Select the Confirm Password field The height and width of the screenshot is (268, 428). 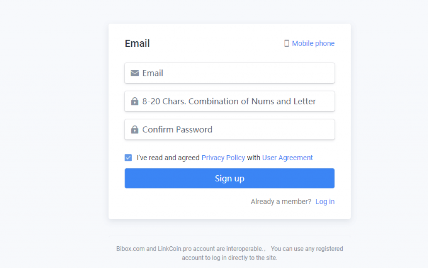click(230, 129)
